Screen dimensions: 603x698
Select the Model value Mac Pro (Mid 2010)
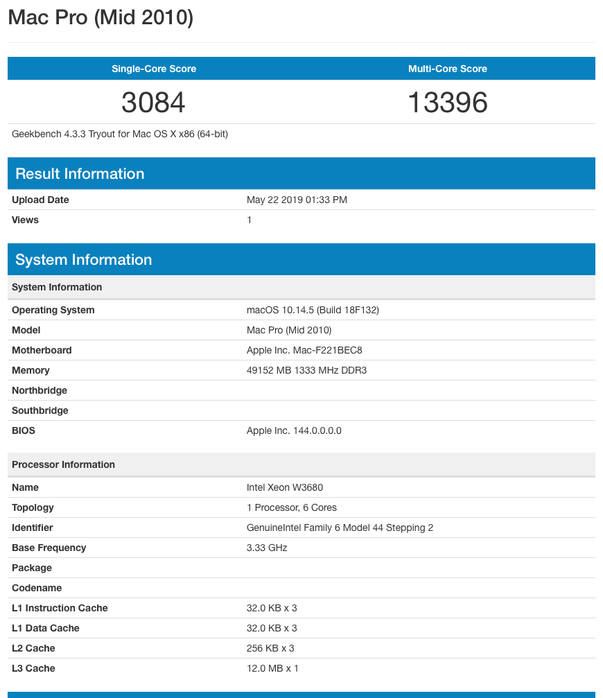[289, 331]
